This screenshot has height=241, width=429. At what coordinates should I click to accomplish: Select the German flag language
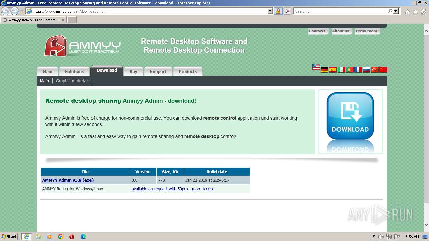[324, 70]
